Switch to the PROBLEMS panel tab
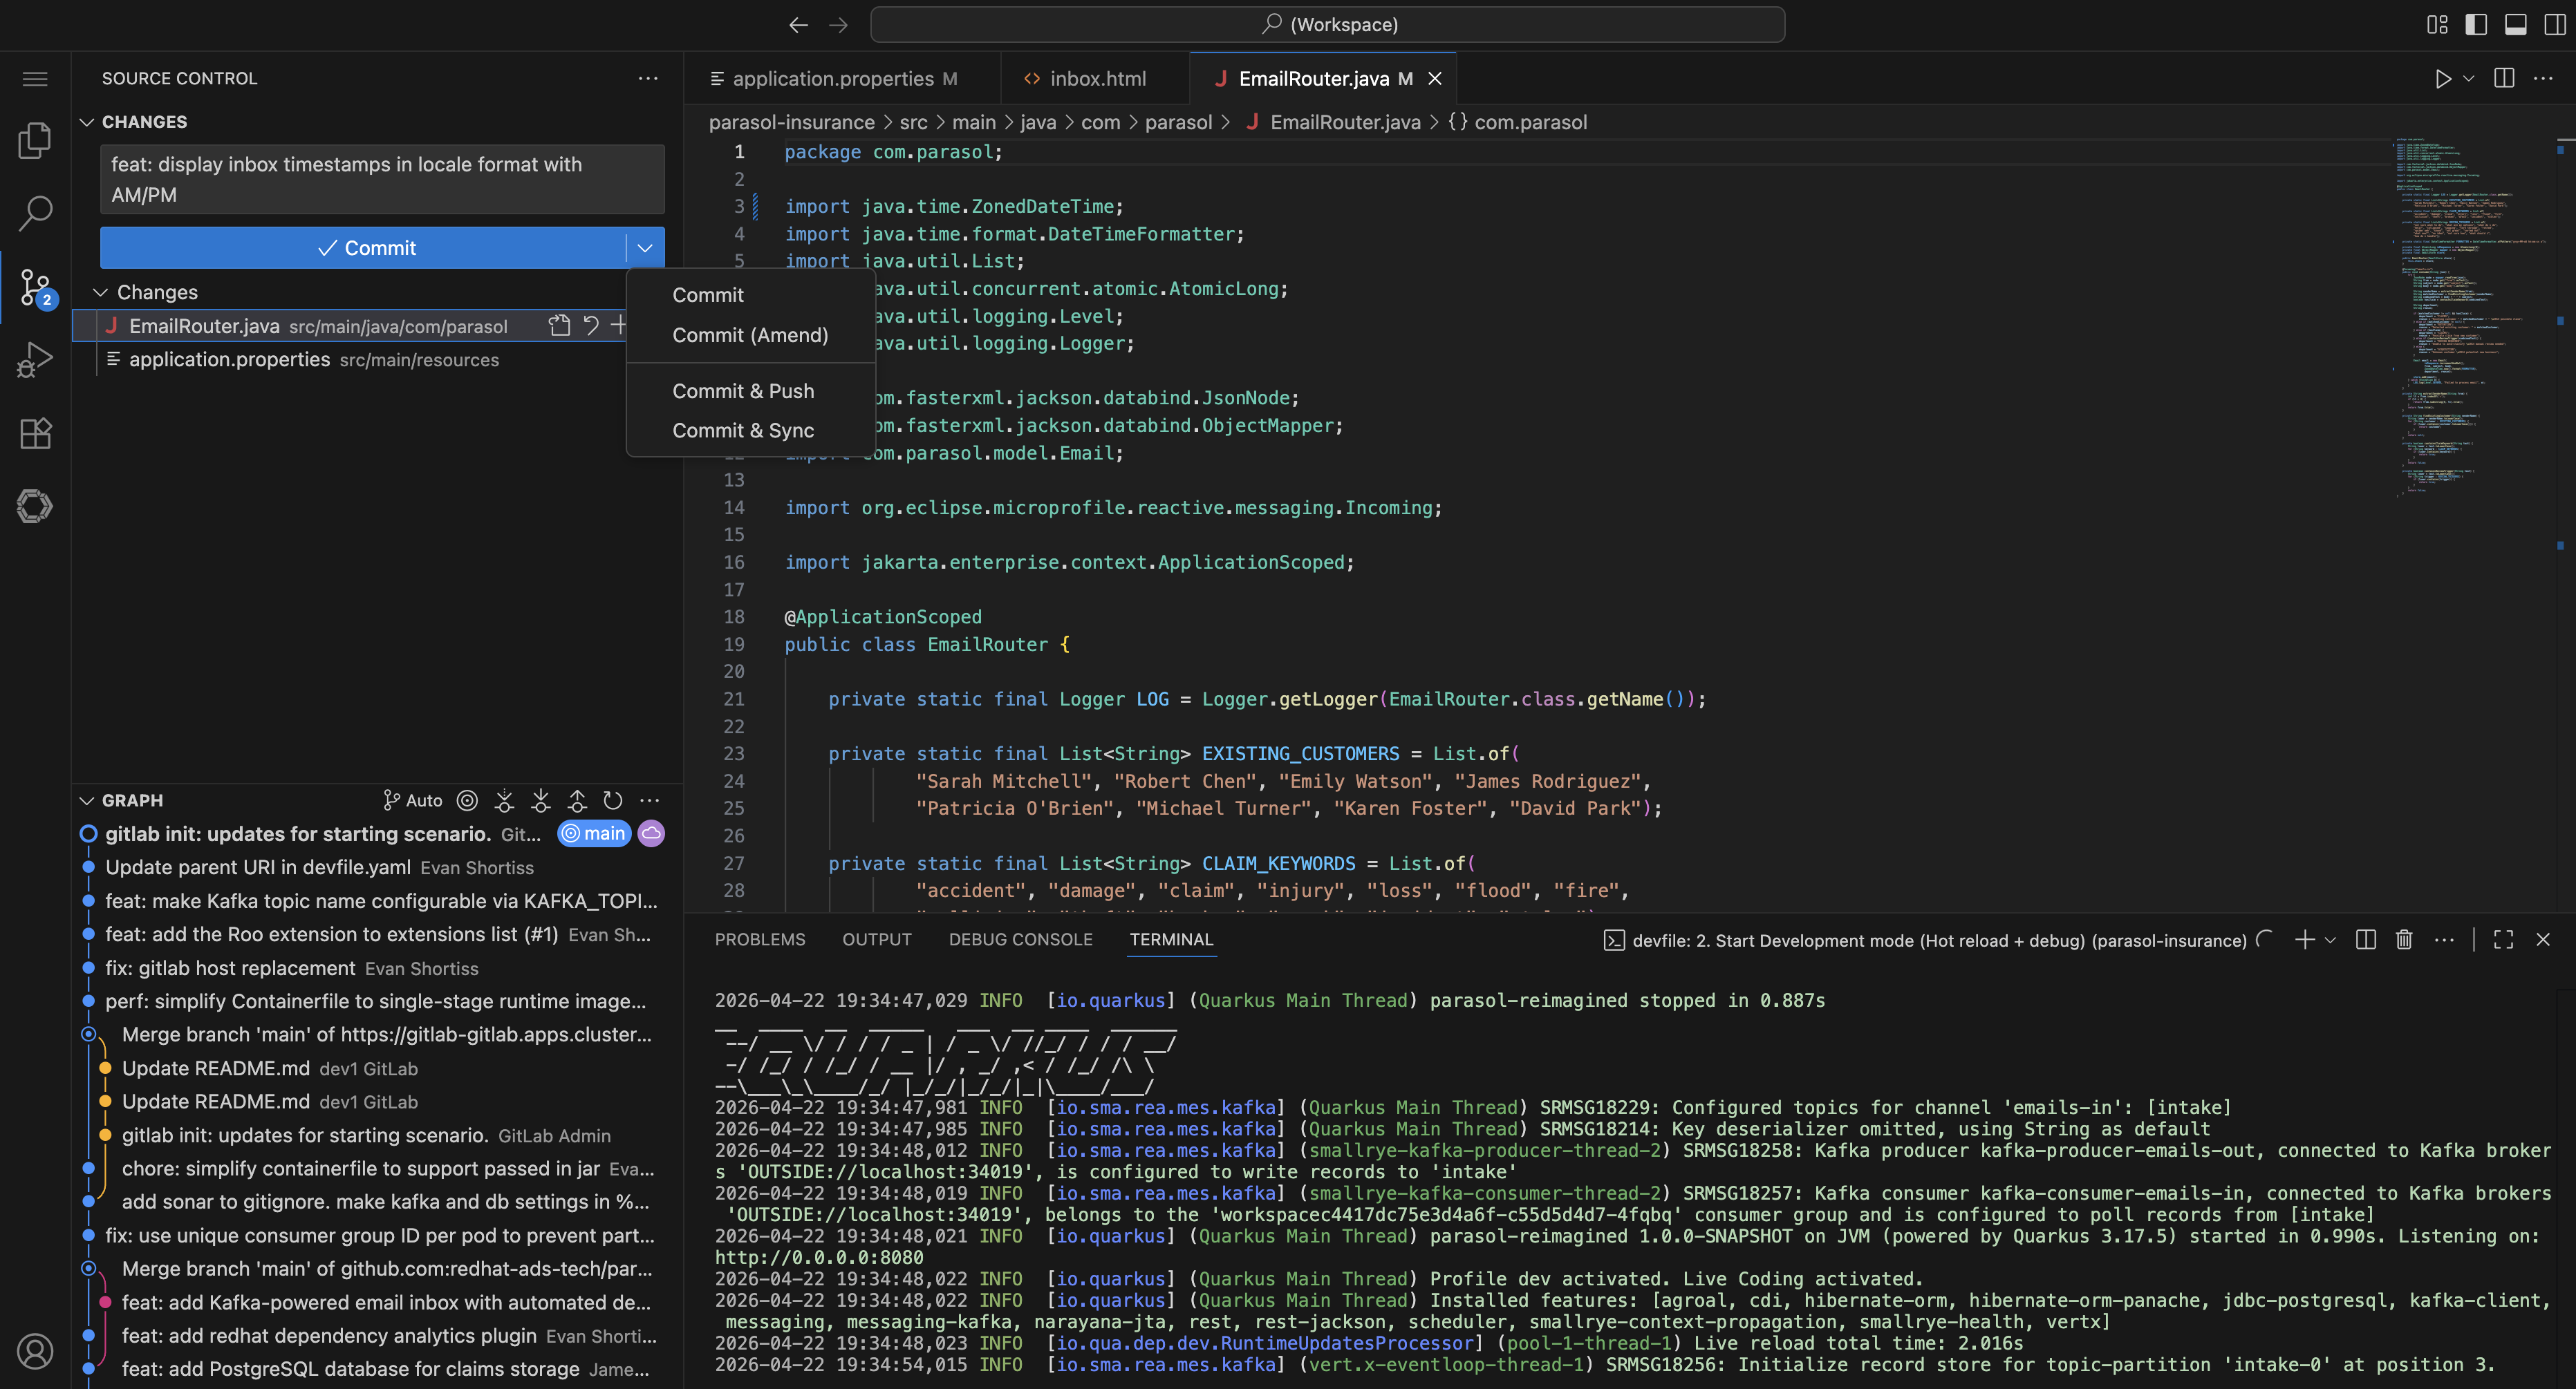This screenshot has height=1389, width=2576. [x=759, y=939]
